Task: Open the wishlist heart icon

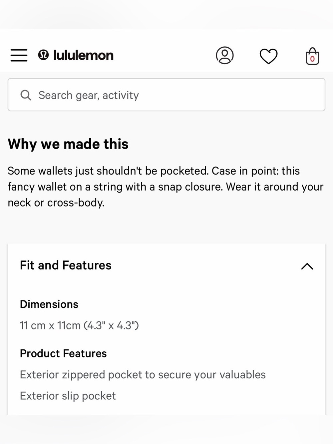Action: pyautogui.click(x=268, y=56)
